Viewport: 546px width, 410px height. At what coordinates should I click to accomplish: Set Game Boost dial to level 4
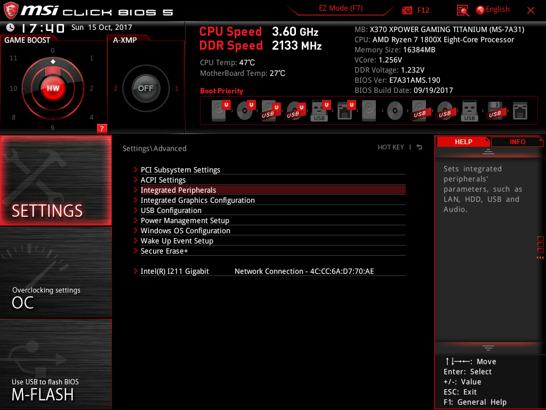tap(91, 117)
